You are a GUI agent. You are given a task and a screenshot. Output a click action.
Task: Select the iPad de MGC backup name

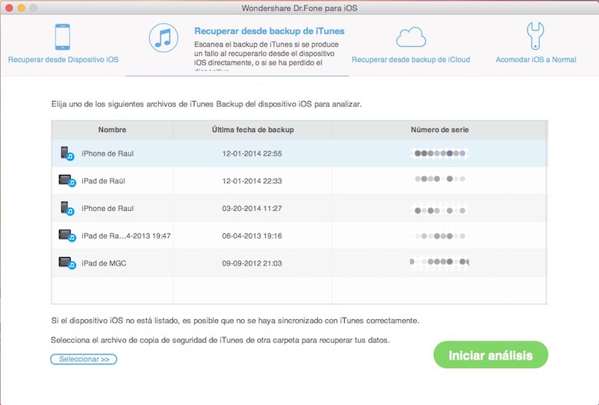tap(104, 263)
